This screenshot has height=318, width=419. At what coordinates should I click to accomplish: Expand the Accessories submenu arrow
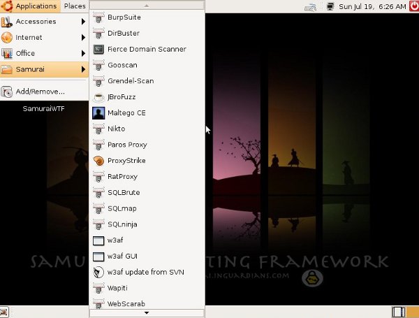[83, 22]
